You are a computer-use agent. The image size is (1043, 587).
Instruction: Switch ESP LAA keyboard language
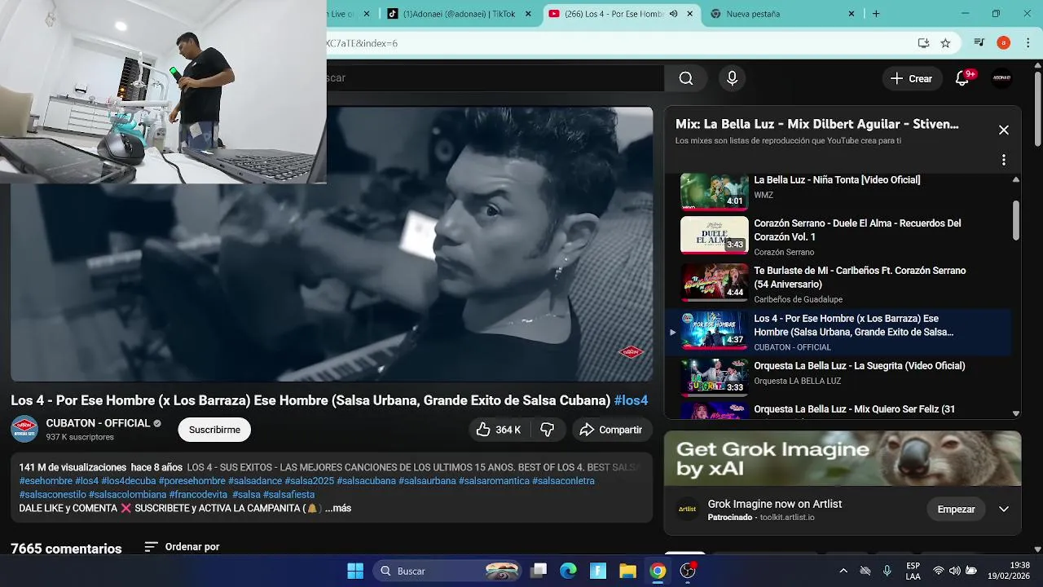[913, 571]
